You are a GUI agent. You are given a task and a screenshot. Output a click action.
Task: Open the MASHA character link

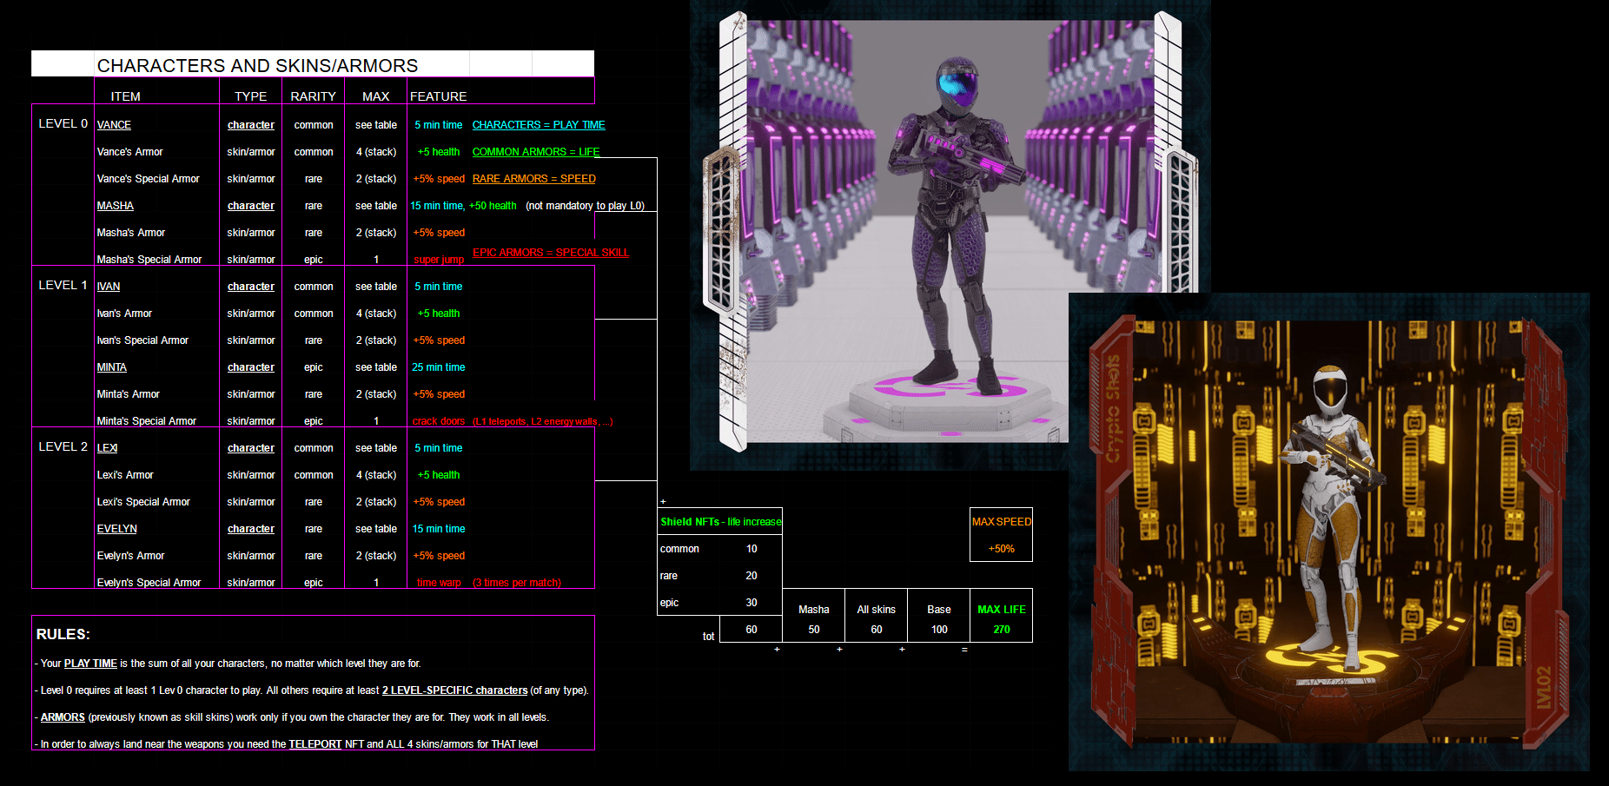click(x=115, y=206)
